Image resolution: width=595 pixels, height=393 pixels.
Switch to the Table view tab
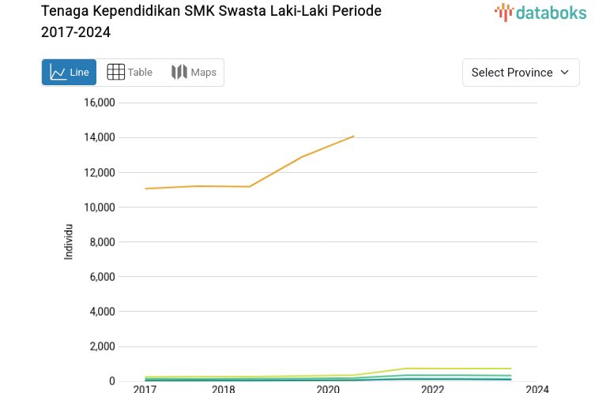(x=130, y=73)
